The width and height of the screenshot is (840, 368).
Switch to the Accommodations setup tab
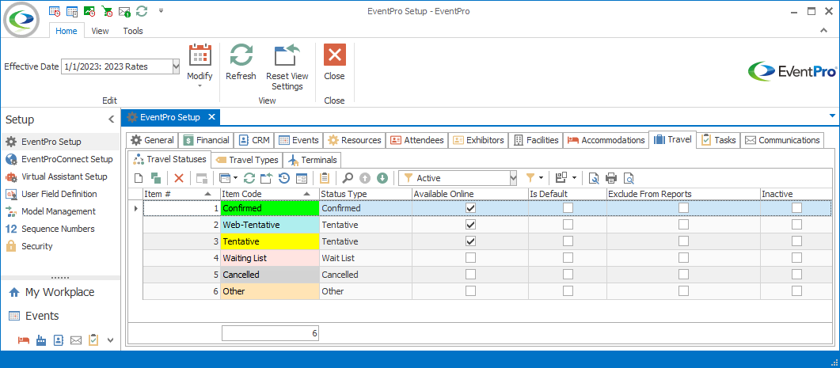606,140
